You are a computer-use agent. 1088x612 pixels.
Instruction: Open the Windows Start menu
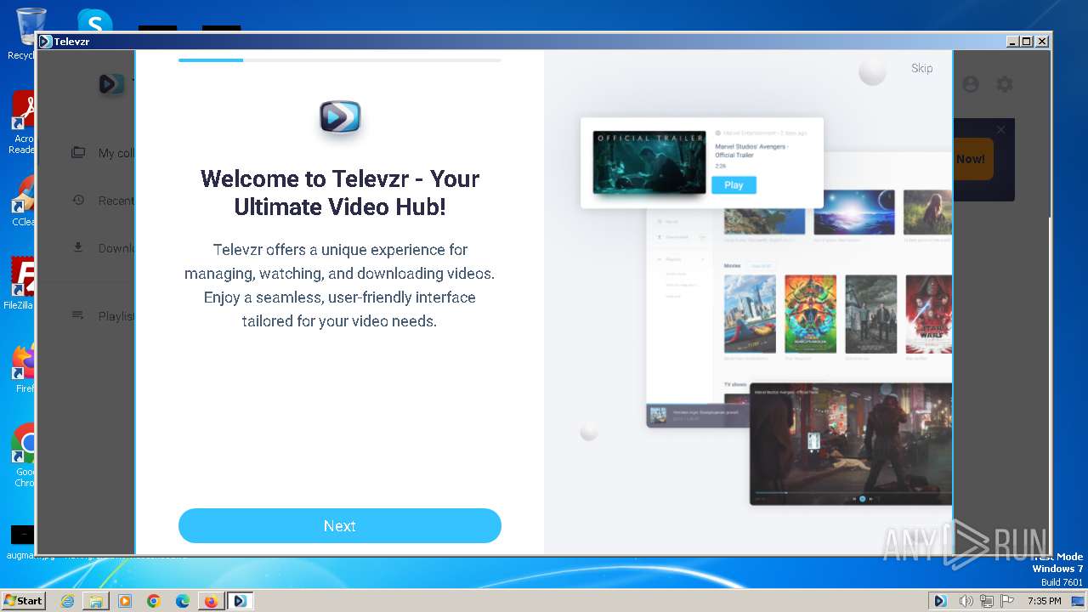(x=23, y=600)
